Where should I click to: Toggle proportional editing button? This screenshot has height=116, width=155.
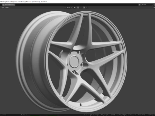(84, 7)
